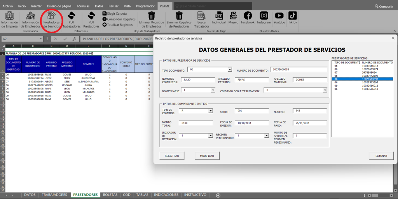398x199 pixels.
Task: Click Compartir share icon
Action: tap(376, 6)
